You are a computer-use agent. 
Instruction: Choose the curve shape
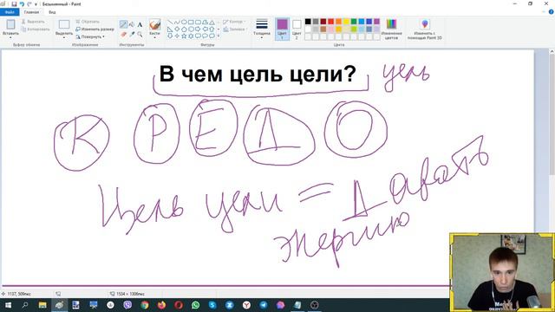tap(177, 23)
